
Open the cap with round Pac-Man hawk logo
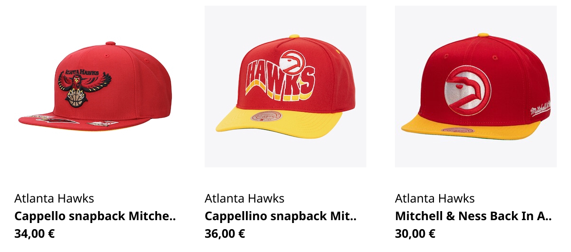(x=476, y=87)
